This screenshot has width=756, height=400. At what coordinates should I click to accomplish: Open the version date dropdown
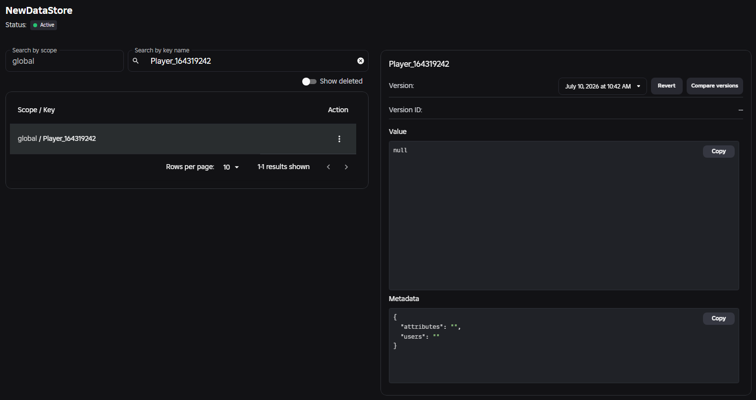(x=602, y=86)
